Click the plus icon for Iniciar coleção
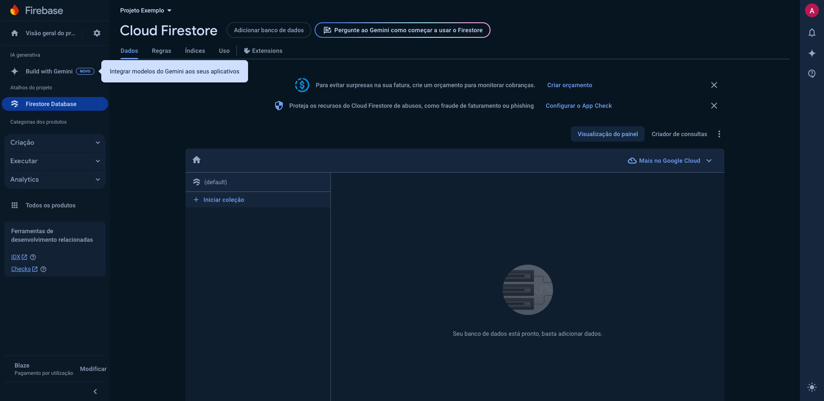This screenshot has width=824, height=401. point(196,200)
